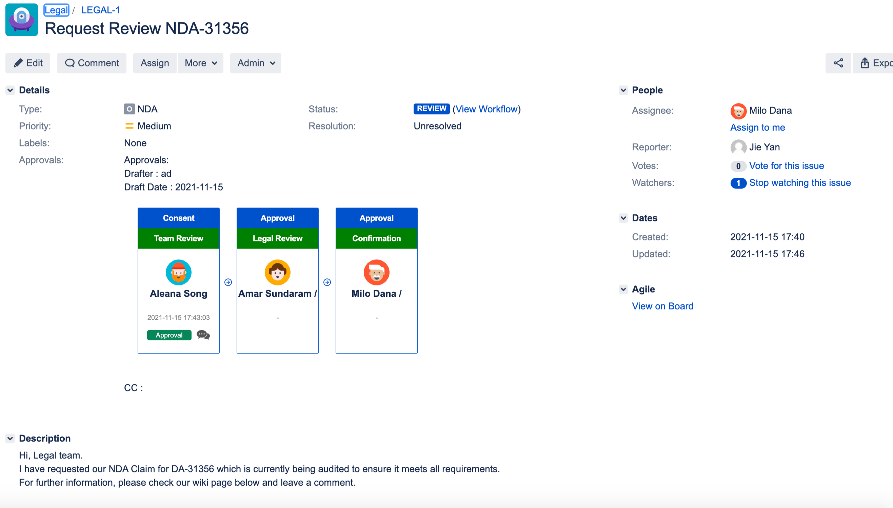Click the Legal project avatar icon
Screen dimensions: 893x508
22,20
